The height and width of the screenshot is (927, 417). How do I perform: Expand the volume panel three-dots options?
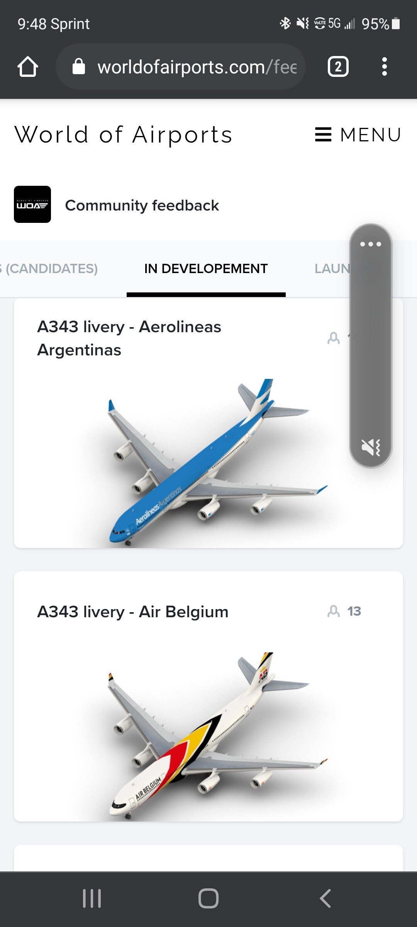(x=371, y=244)
